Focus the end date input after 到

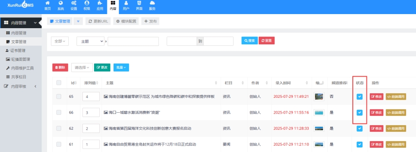218,41
